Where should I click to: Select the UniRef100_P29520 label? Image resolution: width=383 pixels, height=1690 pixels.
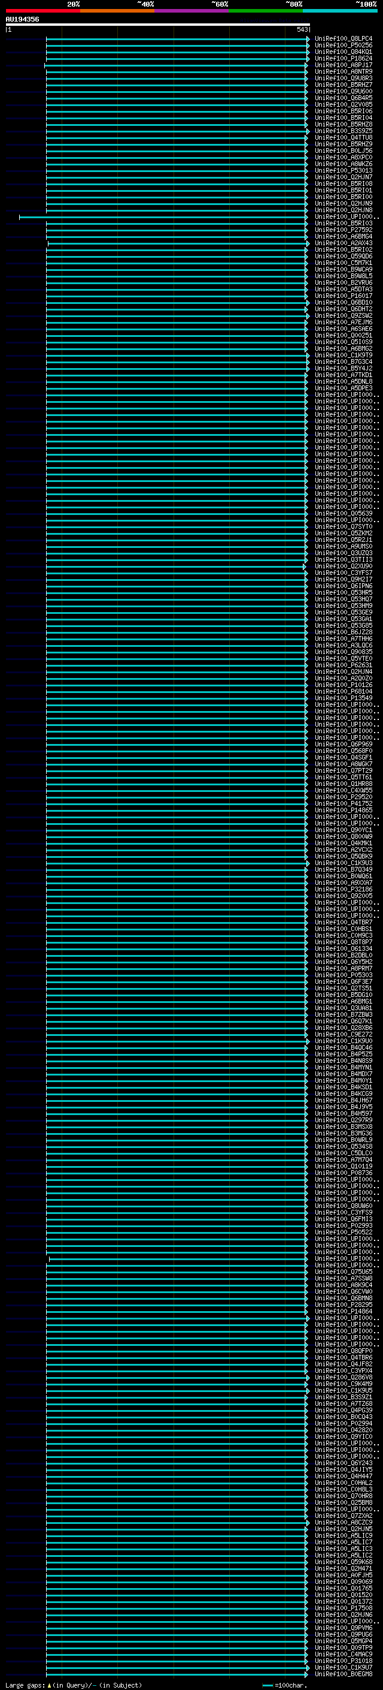coord(343,797)
